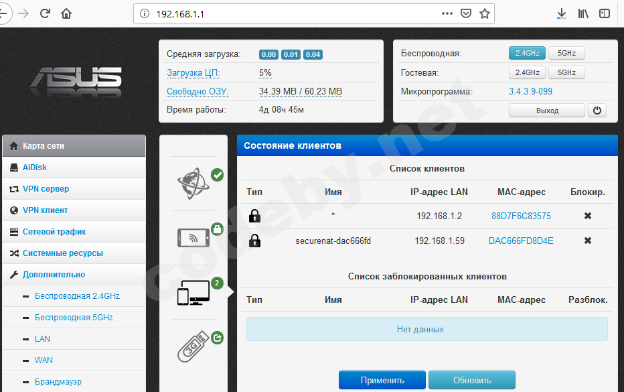Click the Обновить button
This screenshot has width=624, height=392.
tap(472, 380)
